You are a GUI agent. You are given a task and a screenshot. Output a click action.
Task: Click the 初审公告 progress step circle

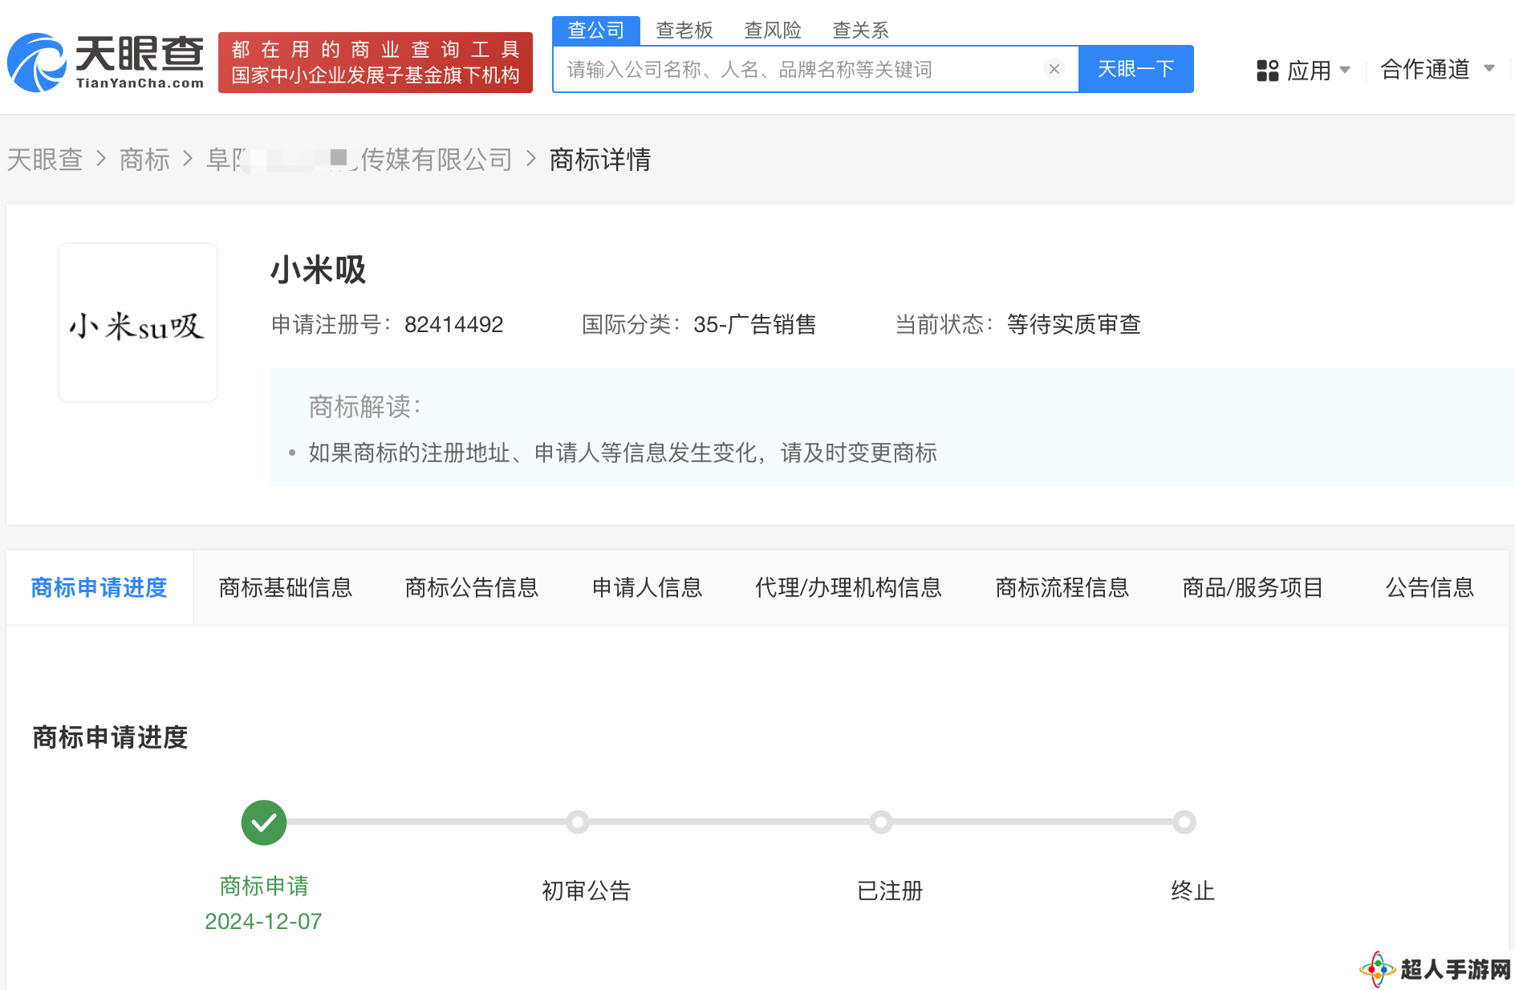coord(578,822)
